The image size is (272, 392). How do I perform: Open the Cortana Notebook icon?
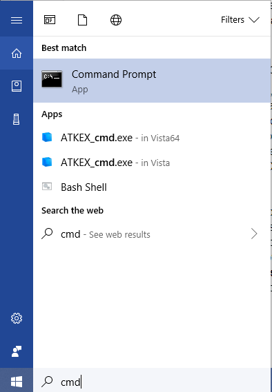17,86
